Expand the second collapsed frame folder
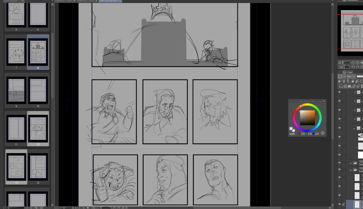 point(355,101)
